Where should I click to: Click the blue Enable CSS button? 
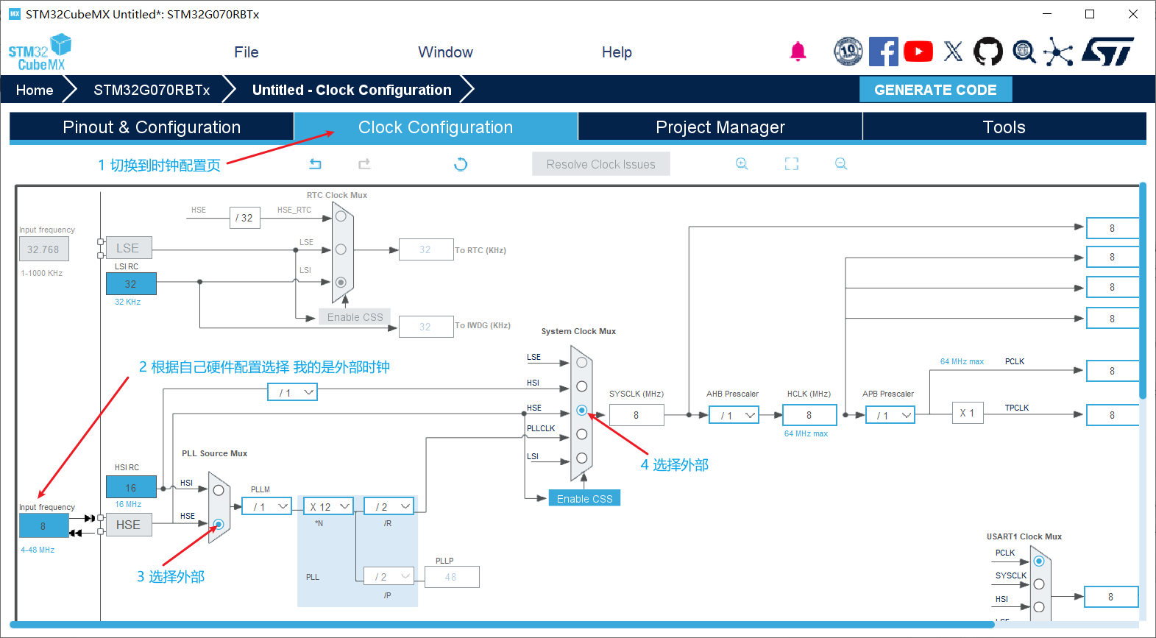coord(584,499)
